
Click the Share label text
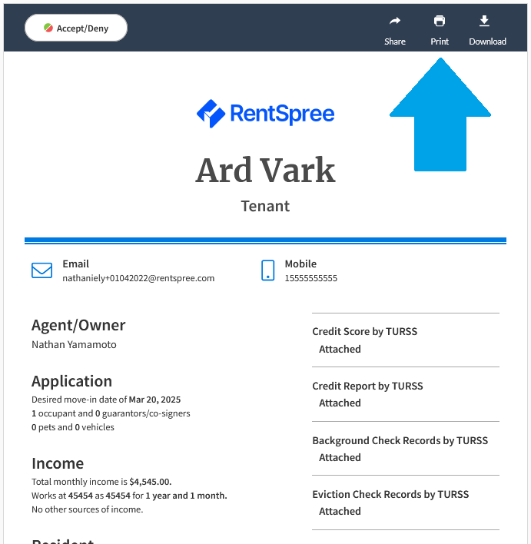coord(395,41)
